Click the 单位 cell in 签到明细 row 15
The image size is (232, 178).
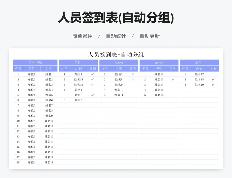pyautogui.click(x=32, y=147)
